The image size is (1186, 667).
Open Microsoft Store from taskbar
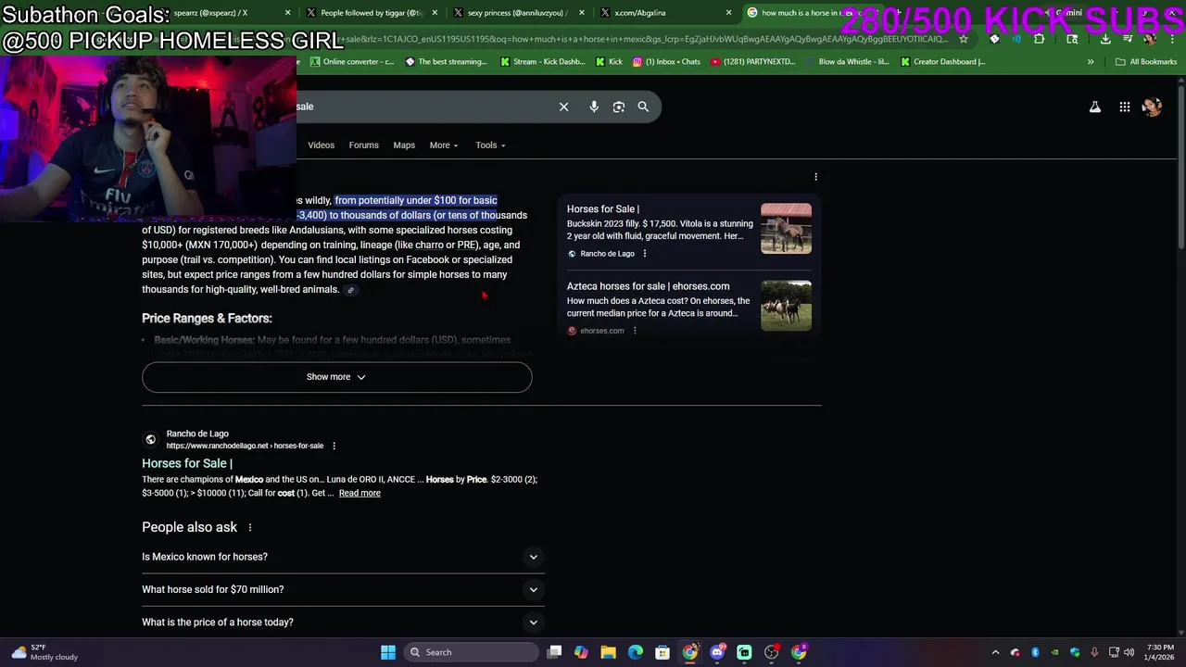[662, 652]
